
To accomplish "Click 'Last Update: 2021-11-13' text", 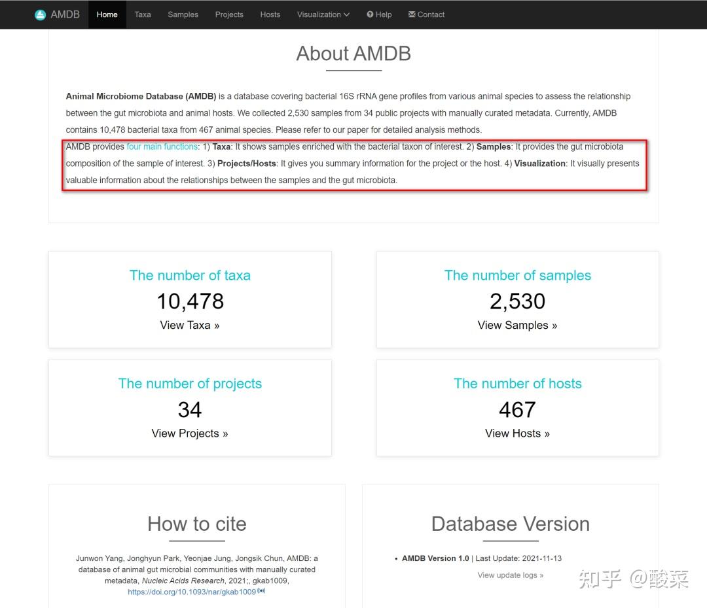I will [x=518, y=558].
